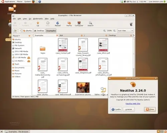Show earlier path bar entries arrow

pos(20,31)
